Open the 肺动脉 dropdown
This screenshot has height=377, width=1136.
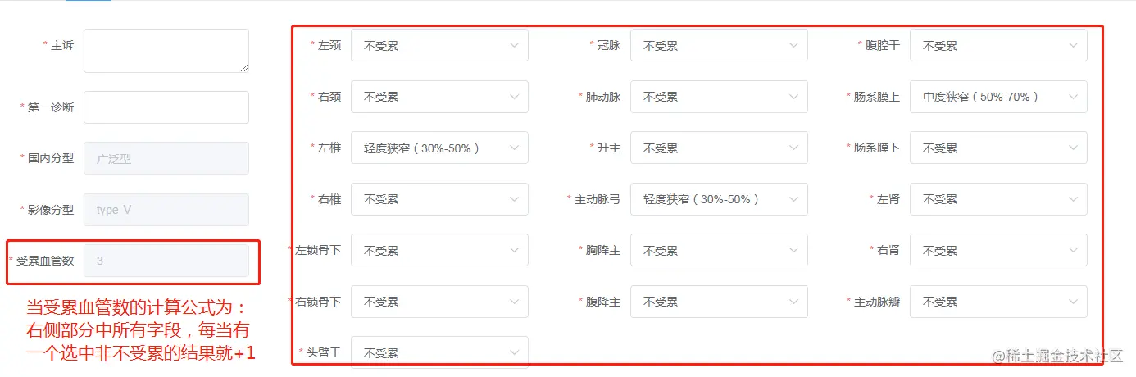pos(719,97)
